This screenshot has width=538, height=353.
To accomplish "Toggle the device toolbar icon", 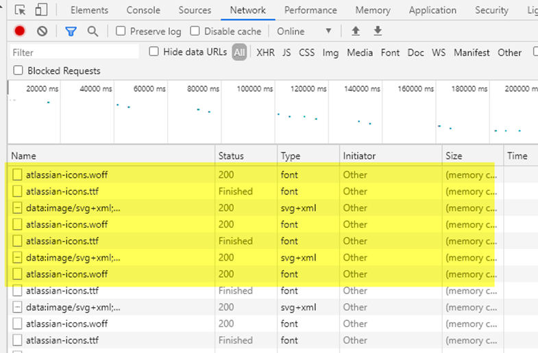I will (x=41, y=10).
